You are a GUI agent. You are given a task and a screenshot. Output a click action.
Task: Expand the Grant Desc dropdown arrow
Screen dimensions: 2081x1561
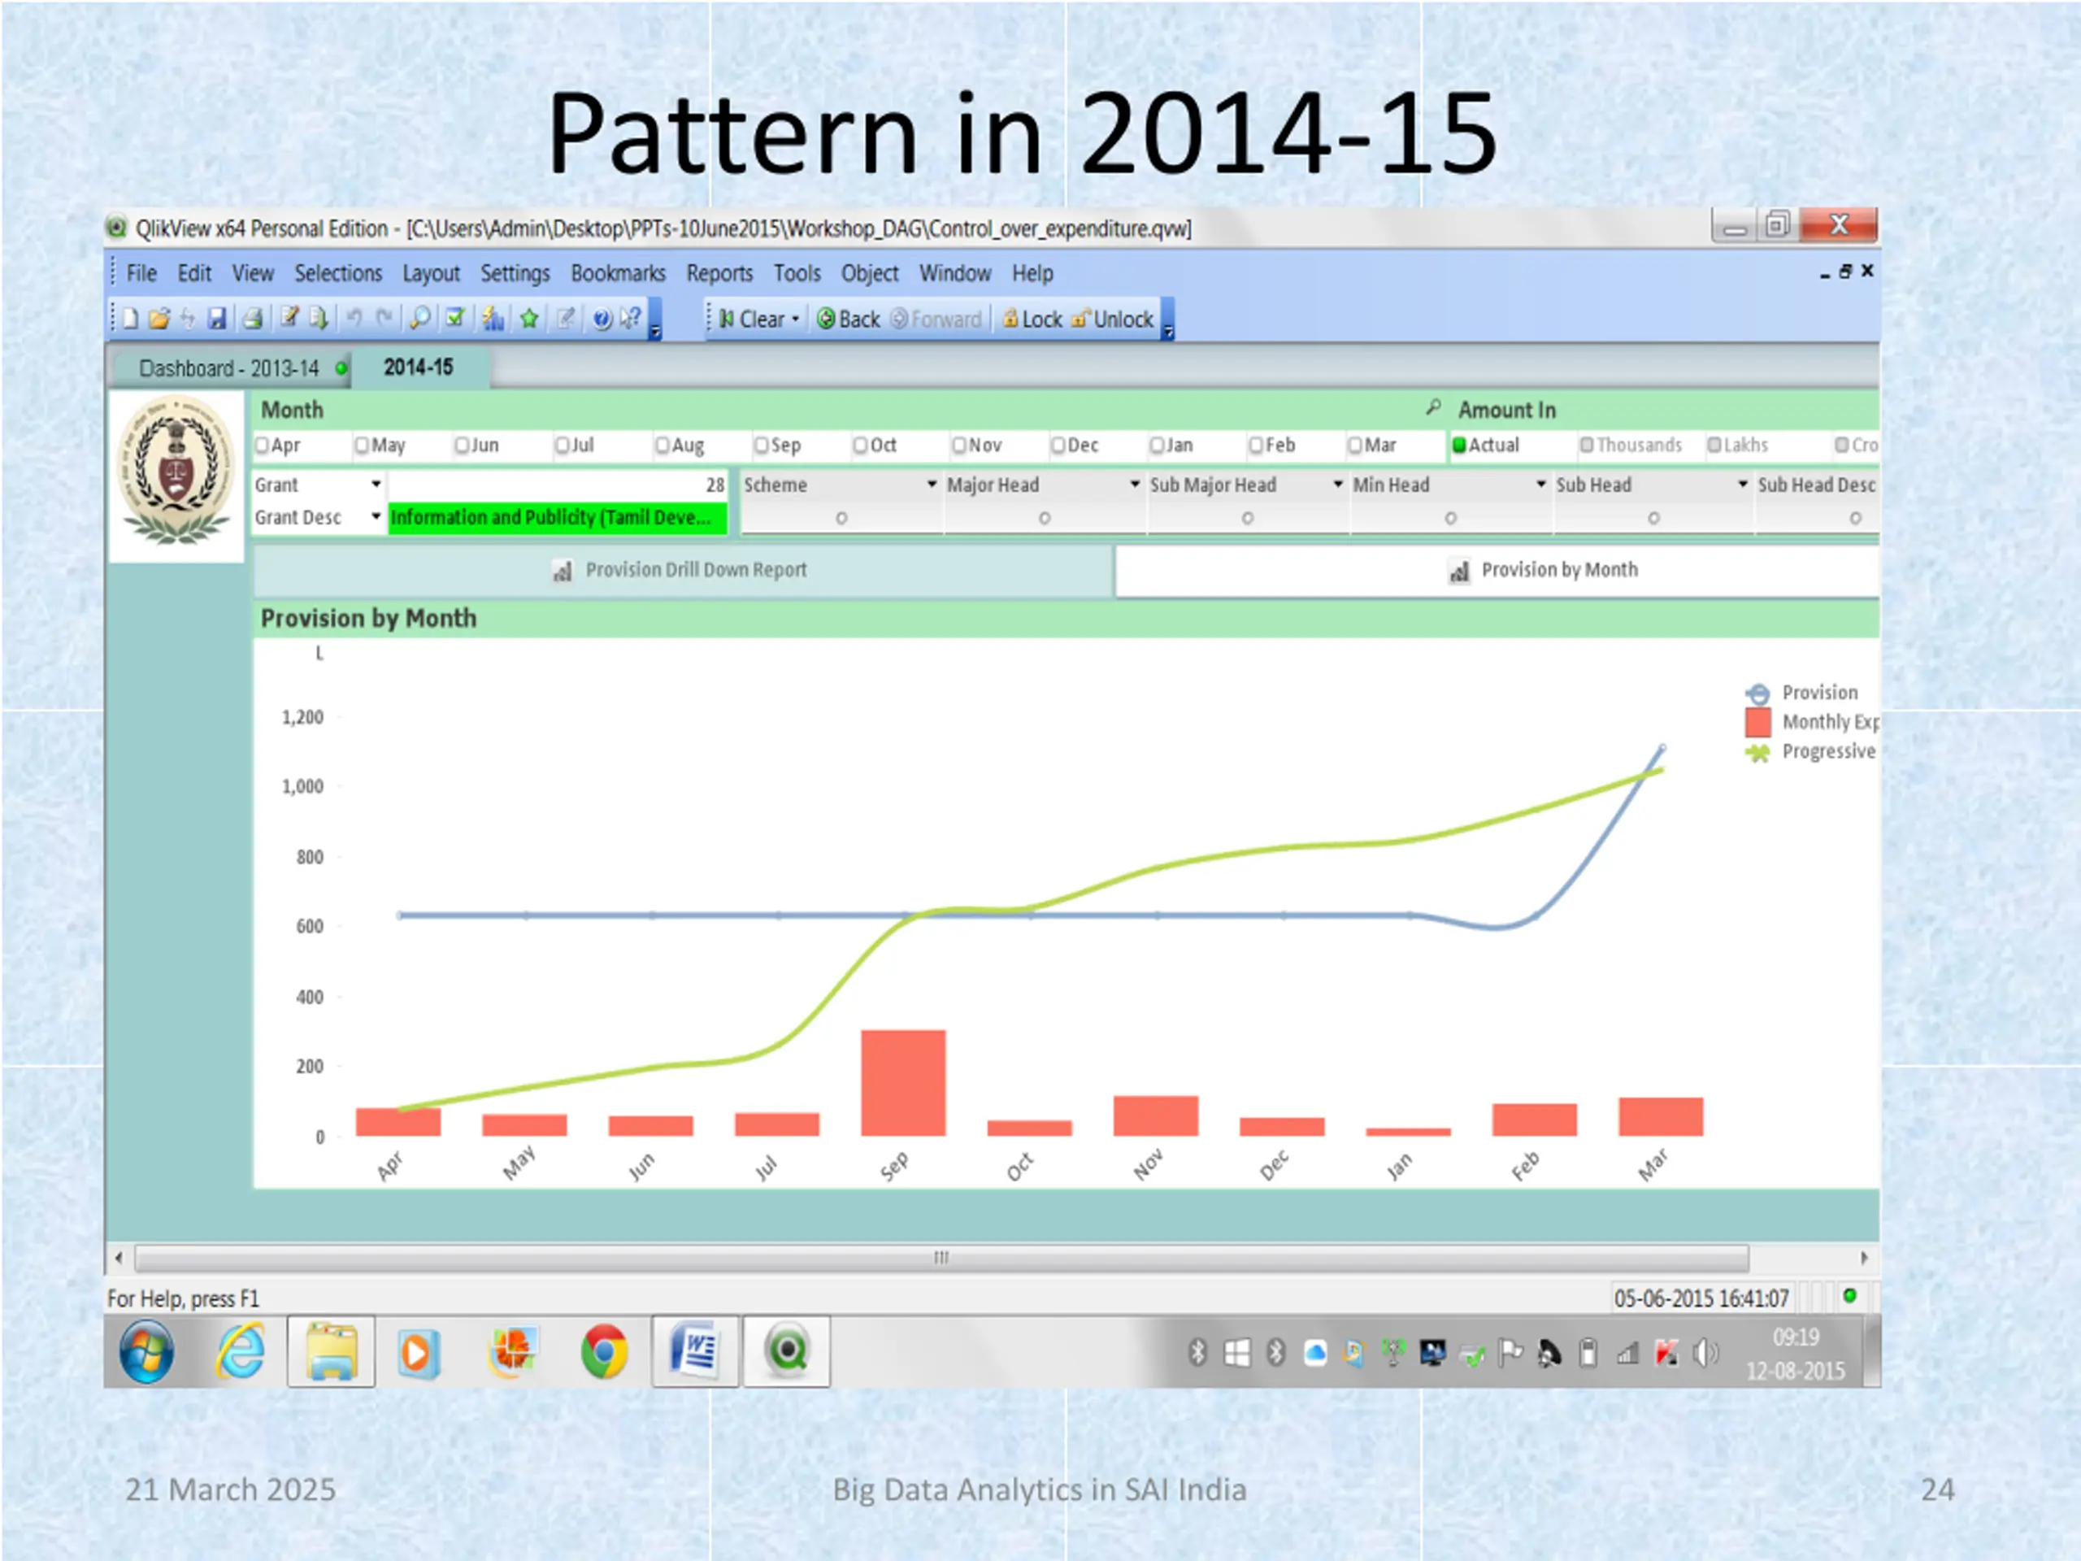tap(376, 515)
